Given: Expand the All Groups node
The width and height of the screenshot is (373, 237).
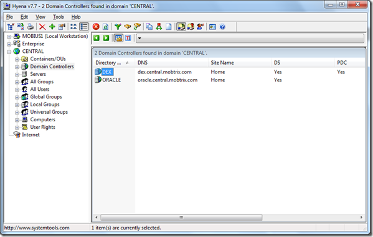Looking at the screenshot, I should tap(17, 82).
